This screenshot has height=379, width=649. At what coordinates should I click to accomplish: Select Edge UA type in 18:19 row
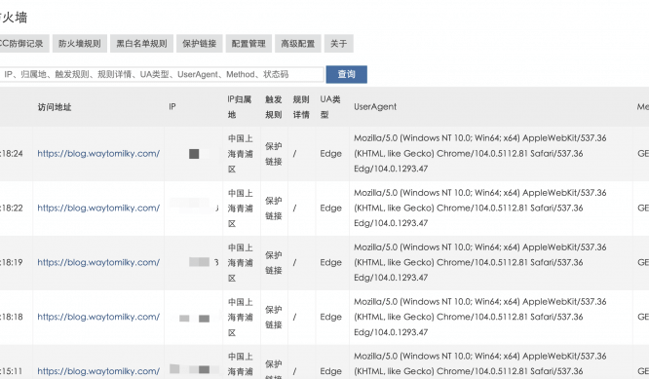330,262
